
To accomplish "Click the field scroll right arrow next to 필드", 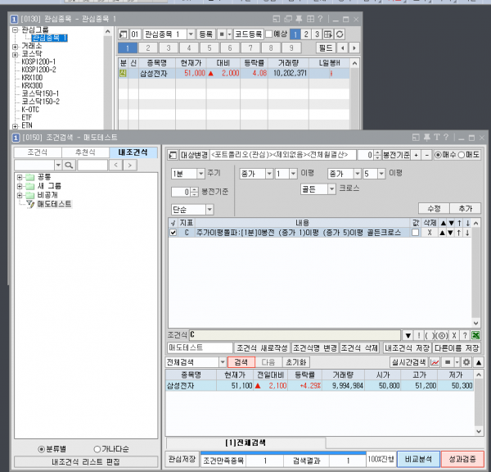I will tap(354, 48).
